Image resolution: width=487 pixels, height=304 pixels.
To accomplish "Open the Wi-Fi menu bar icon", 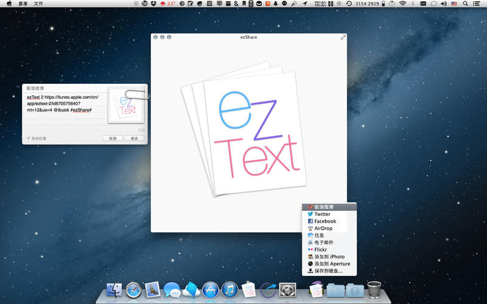I will (403, 4).
